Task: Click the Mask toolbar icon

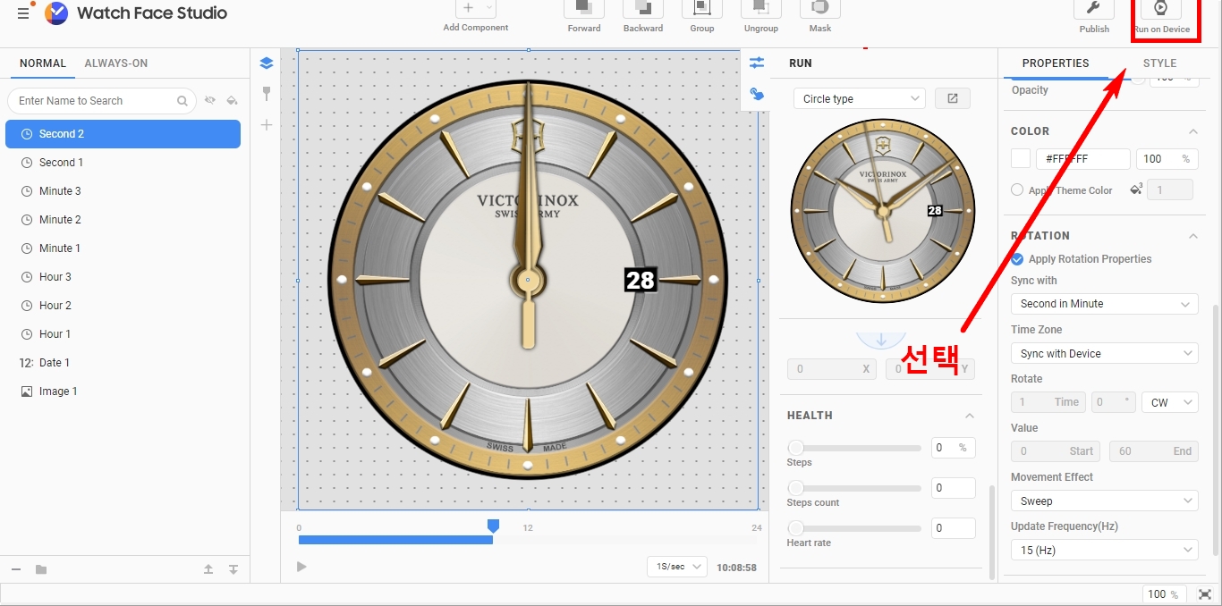Action: (819, 8)
